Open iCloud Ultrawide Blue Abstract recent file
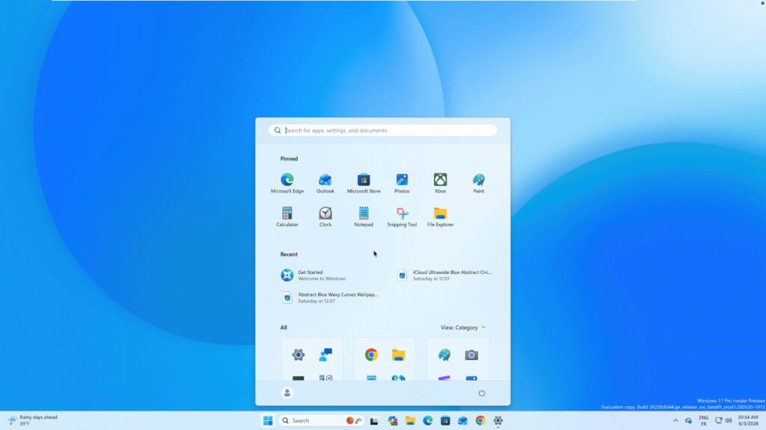Screen dimensions: 766x430 pos(444,275)
